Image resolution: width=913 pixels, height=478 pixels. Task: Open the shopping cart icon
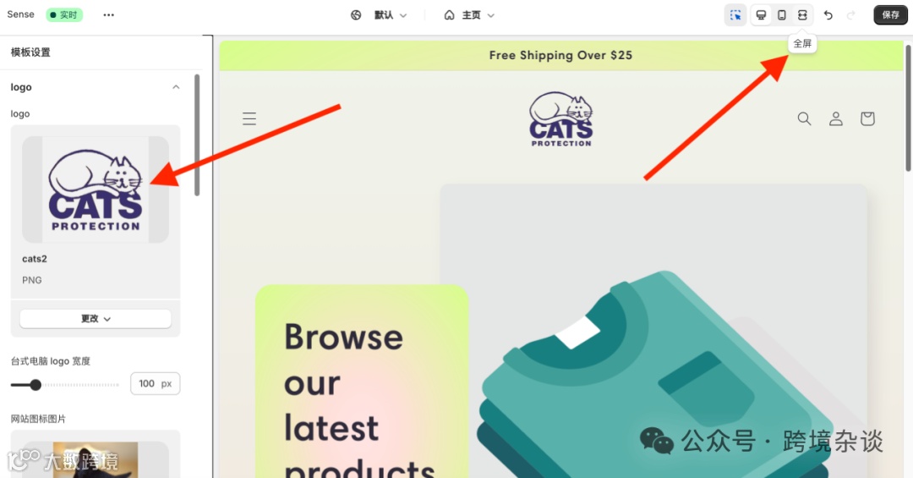pyautogui.click(x=867, y=119)
